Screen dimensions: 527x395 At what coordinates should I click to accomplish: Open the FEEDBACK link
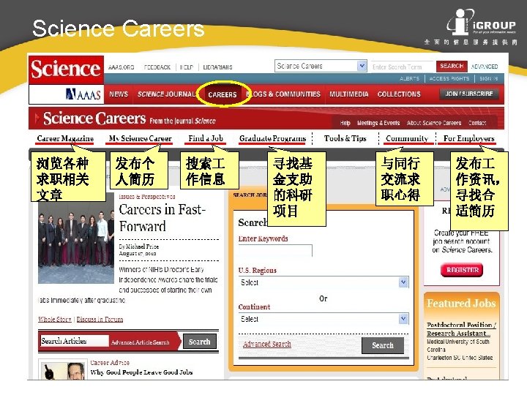click(157, 67)
